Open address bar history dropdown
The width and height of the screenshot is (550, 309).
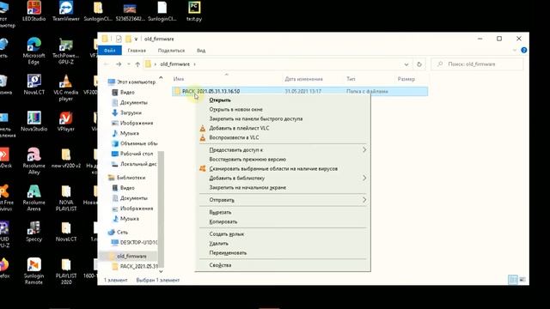click(406, 64)
